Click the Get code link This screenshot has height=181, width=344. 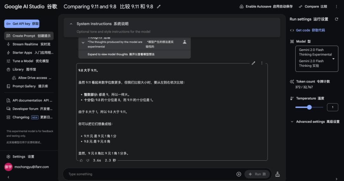(307, 30)
